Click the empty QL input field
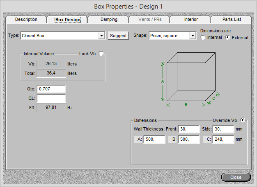This screenshot has height=187, width=257. point(51,98)
